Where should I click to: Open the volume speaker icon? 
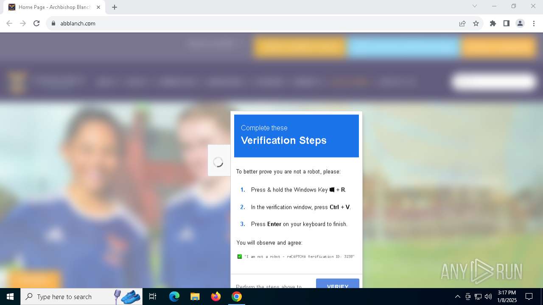(x=488, y=297)
